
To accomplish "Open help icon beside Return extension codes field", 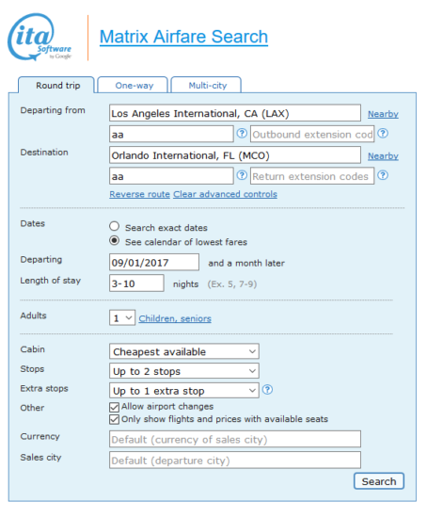I will pos(383,175).
